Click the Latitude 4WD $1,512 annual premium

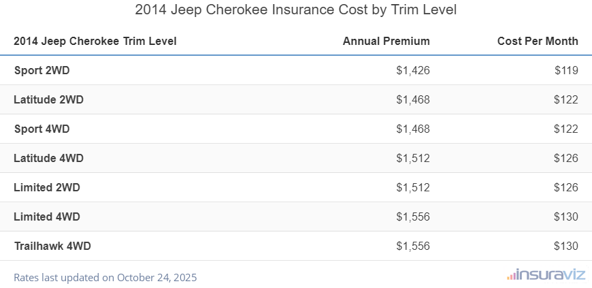[x=413, y=158]
